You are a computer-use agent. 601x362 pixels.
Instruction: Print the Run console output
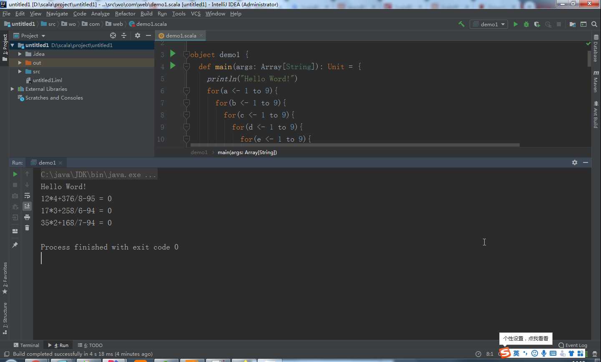point(27,217)
